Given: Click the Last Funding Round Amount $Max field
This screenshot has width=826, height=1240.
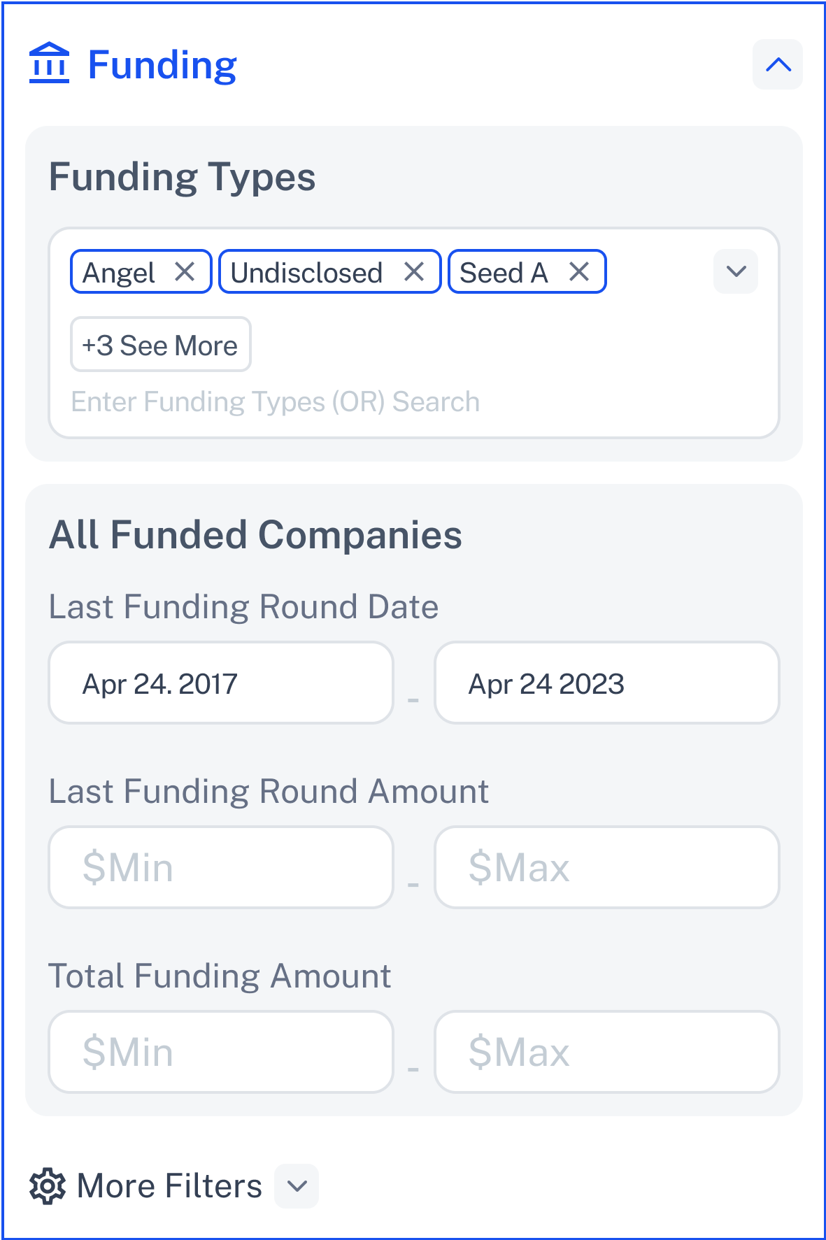Looking at the screenshot, I should 607,868.
